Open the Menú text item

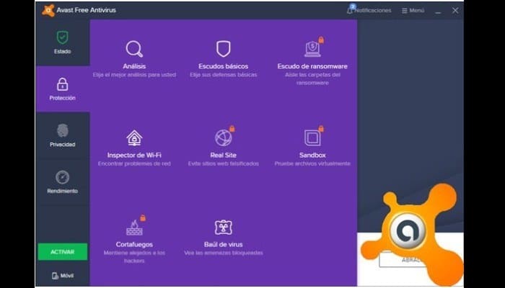click(x=417, y=11)
